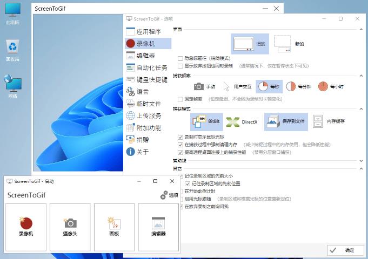Screen dimensions: 368x259
Task: Launch 画板 recorder from startup window
Action: click(115, 227)
